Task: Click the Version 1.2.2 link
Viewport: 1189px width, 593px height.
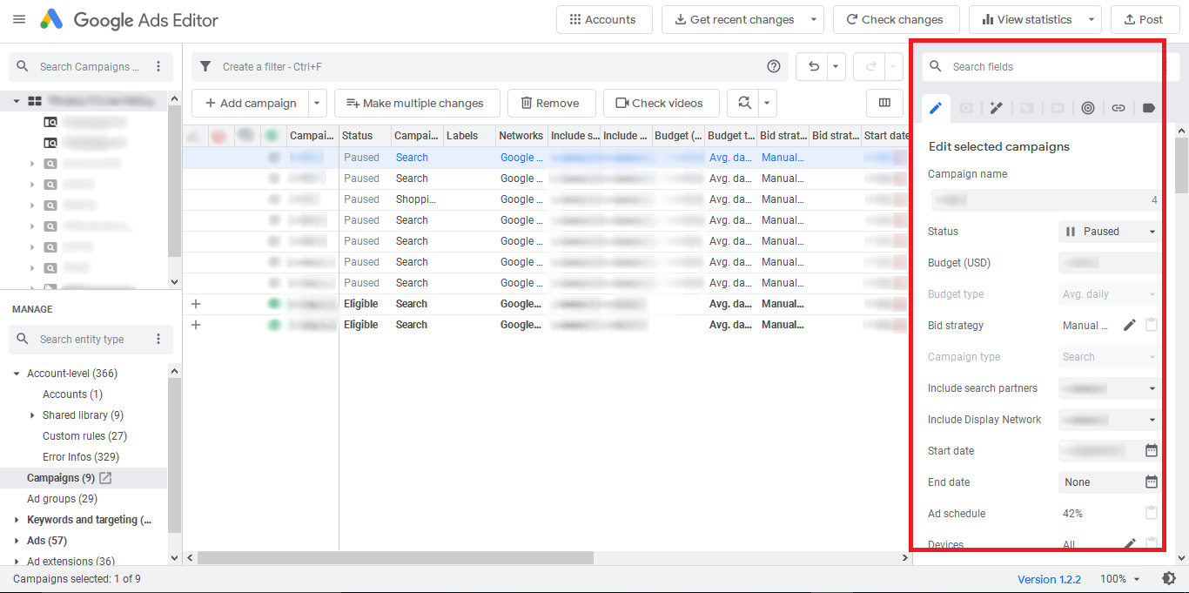Action: pyautogui.click(x=1049, y=579)
